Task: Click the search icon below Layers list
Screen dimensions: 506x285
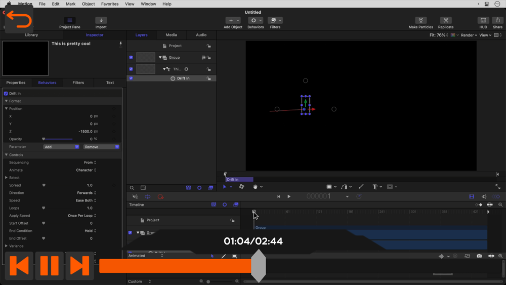Action: (132, 188)
